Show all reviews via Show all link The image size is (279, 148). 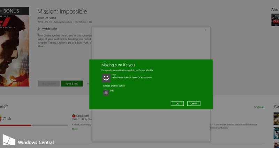[x=259, y=107]
